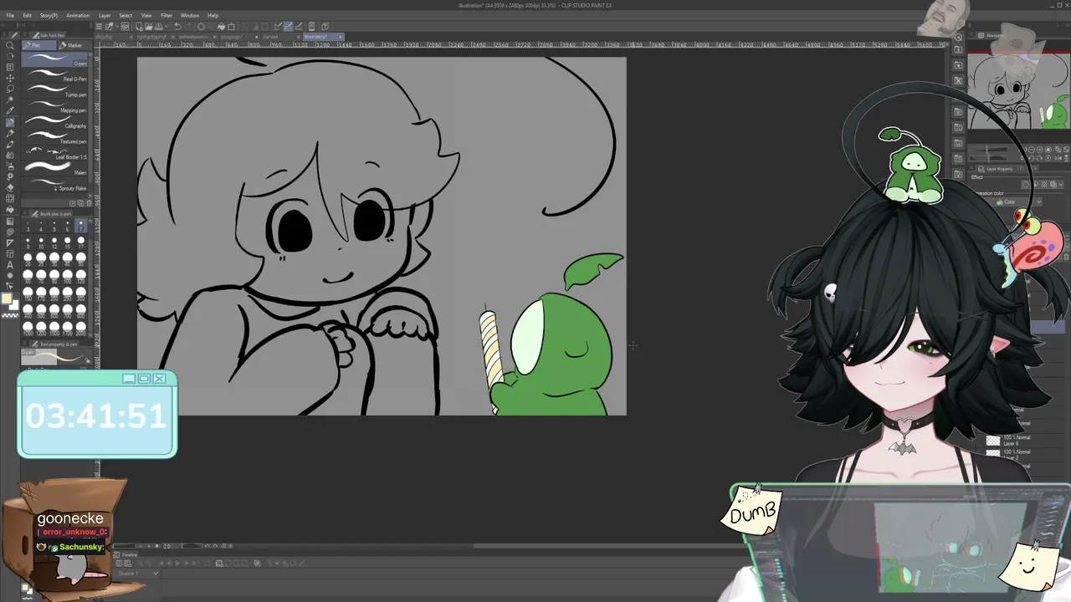Open the Brush size palette menu icon
Viewport: 1071px width, 602px height.
pos(25,214)
